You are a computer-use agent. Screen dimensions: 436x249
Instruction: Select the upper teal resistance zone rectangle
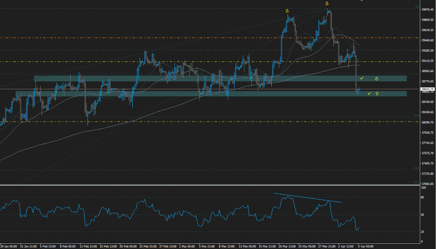[221, 79]
